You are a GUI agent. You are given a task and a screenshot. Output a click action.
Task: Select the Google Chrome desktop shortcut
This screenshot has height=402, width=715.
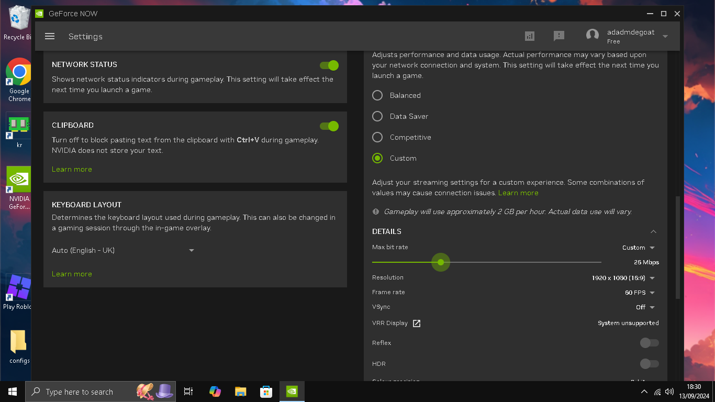tap(19, 80)
